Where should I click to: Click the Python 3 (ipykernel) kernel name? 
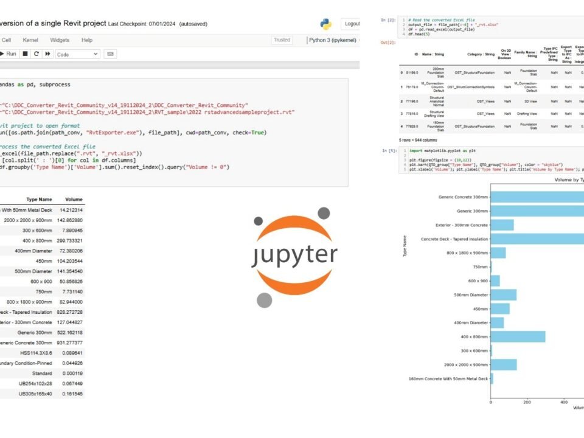tap(333, 40)
